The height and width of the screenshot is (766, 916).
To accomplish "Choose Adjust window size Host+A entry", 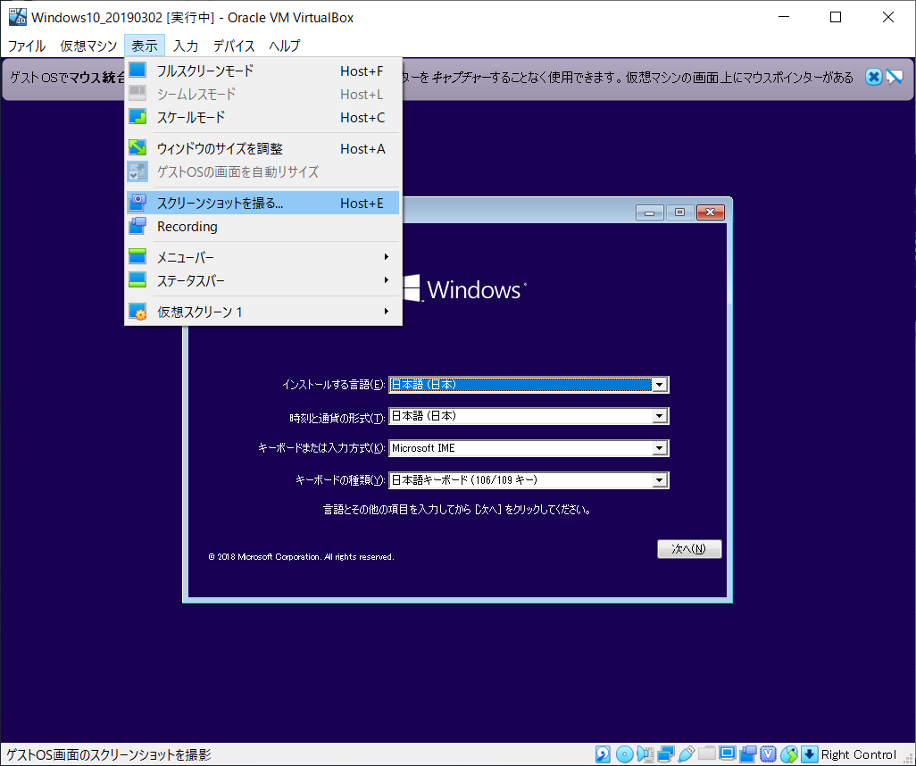I will (262, 148).
